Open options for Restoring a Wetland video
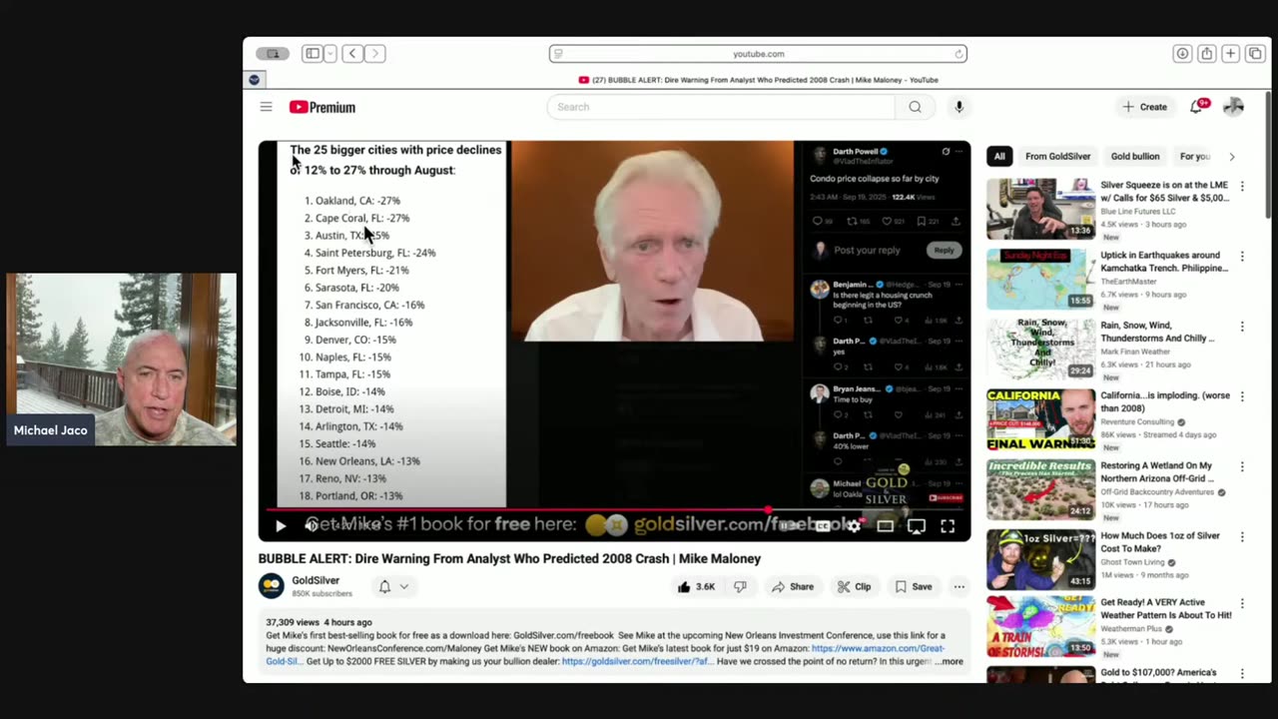 point(1242,466)
